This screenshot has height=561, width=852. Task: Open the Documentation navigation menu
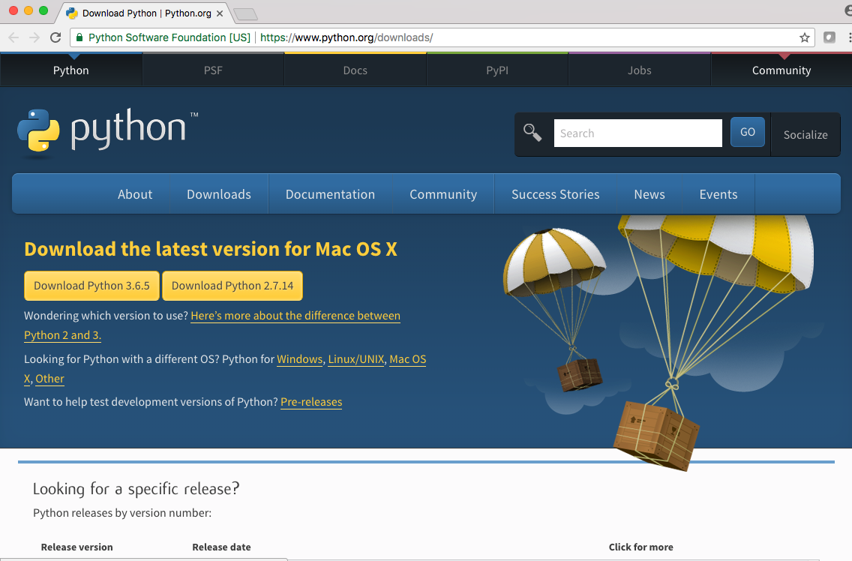[330, 194]
